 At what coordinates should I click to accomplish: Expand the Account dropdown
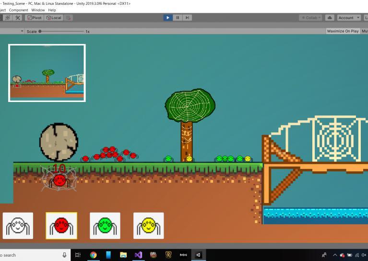pos(348,18)
